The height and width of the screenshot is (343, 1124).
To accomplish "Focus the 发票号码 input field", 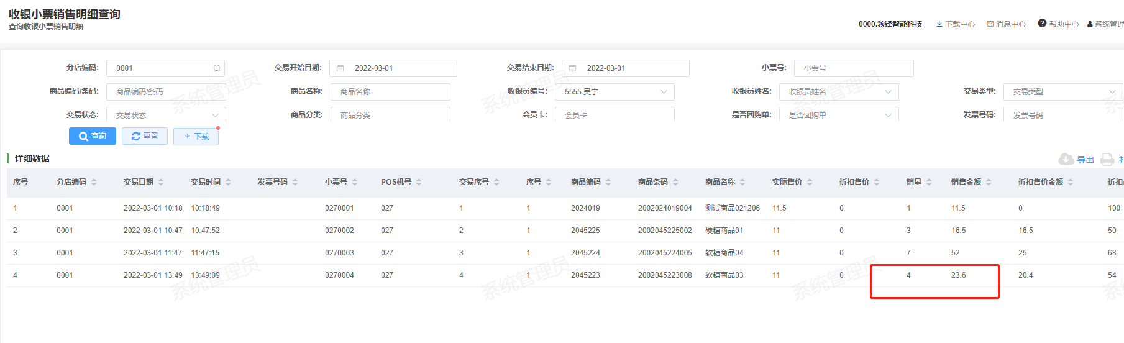I will (x=1063, y=115).
